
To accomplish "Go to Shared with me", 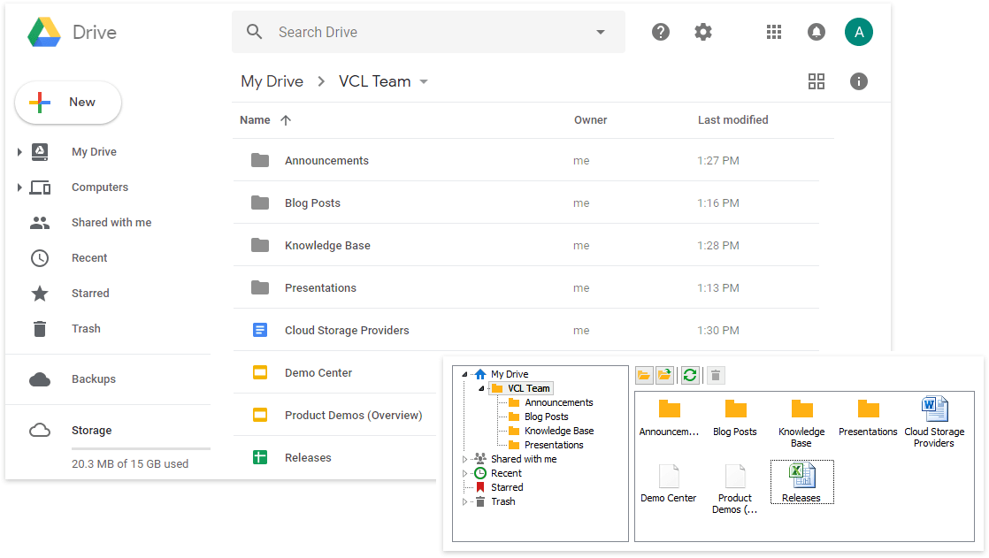I will tap(111, 223).
